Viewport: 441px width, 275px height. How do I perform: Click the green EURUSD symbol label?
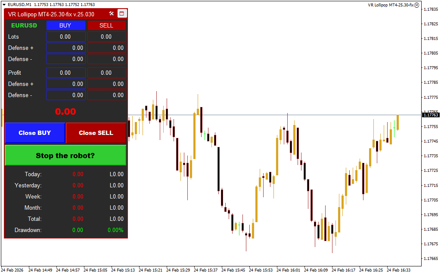pyautogui.click(x=24, y=25)
